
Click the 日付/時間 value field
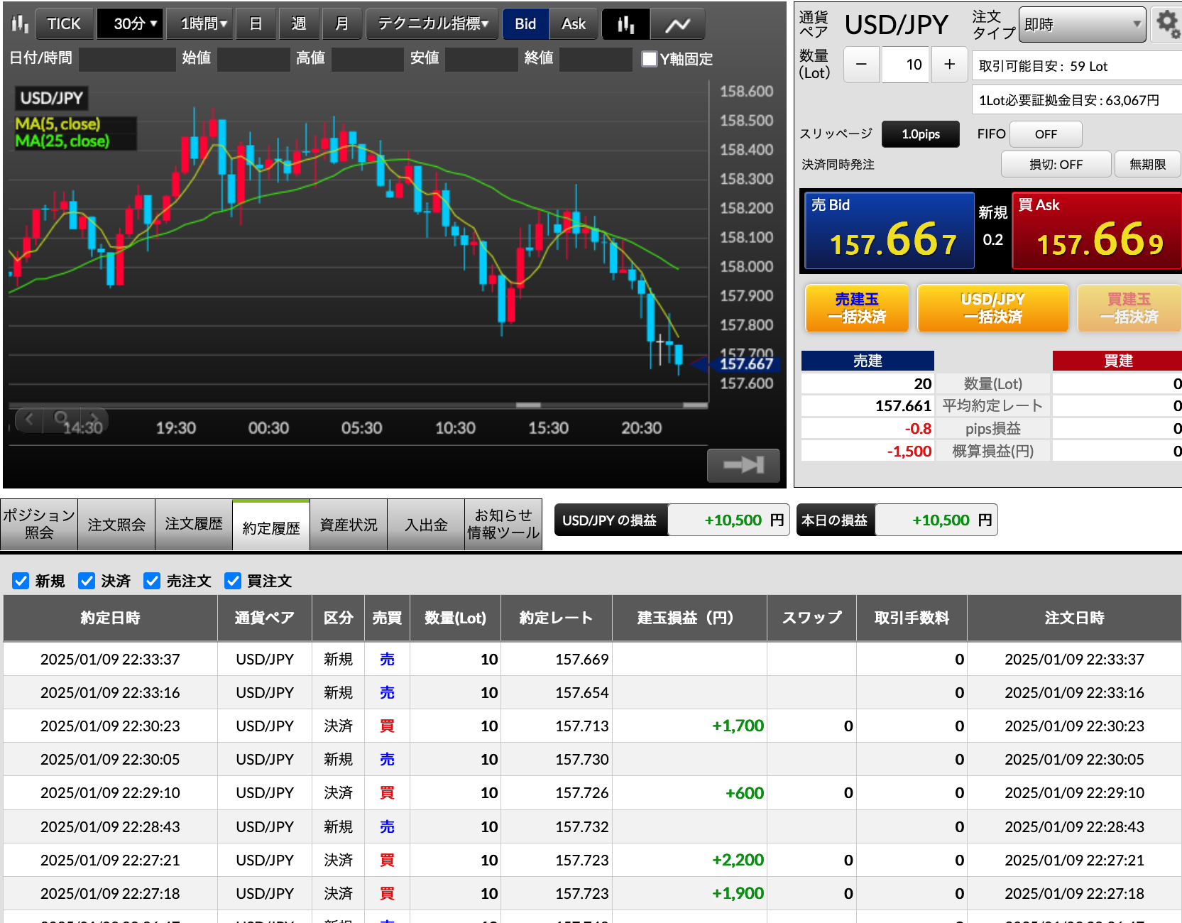pos(127,59)
